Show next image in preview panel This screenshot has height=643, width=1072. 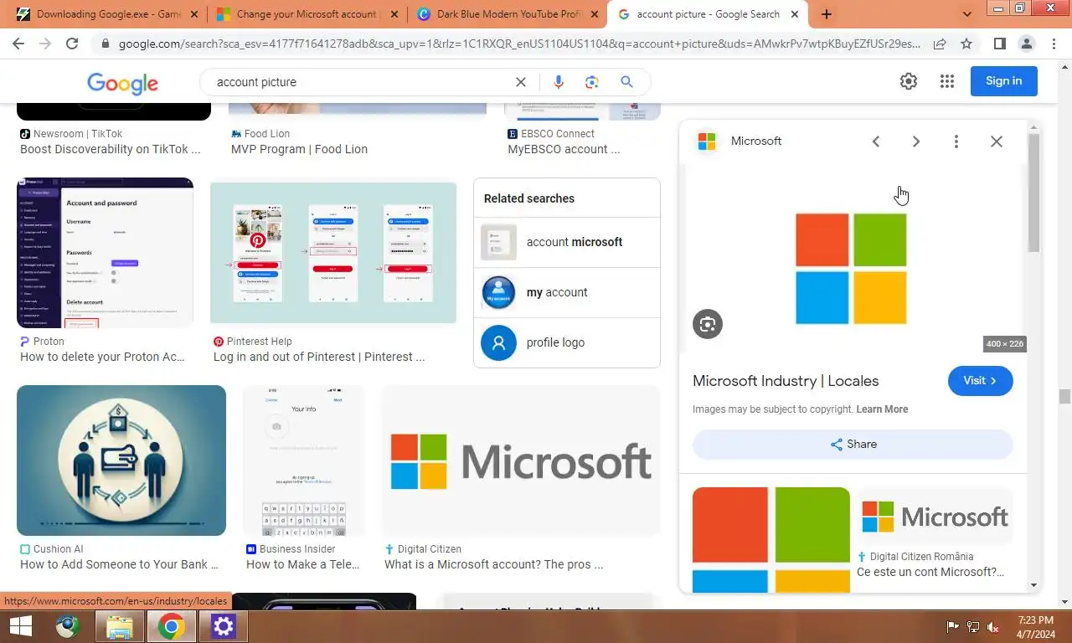pos(916,141)
